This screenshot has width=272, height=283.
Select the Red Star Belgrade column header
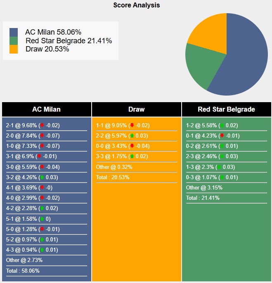(x=226, y=110)
